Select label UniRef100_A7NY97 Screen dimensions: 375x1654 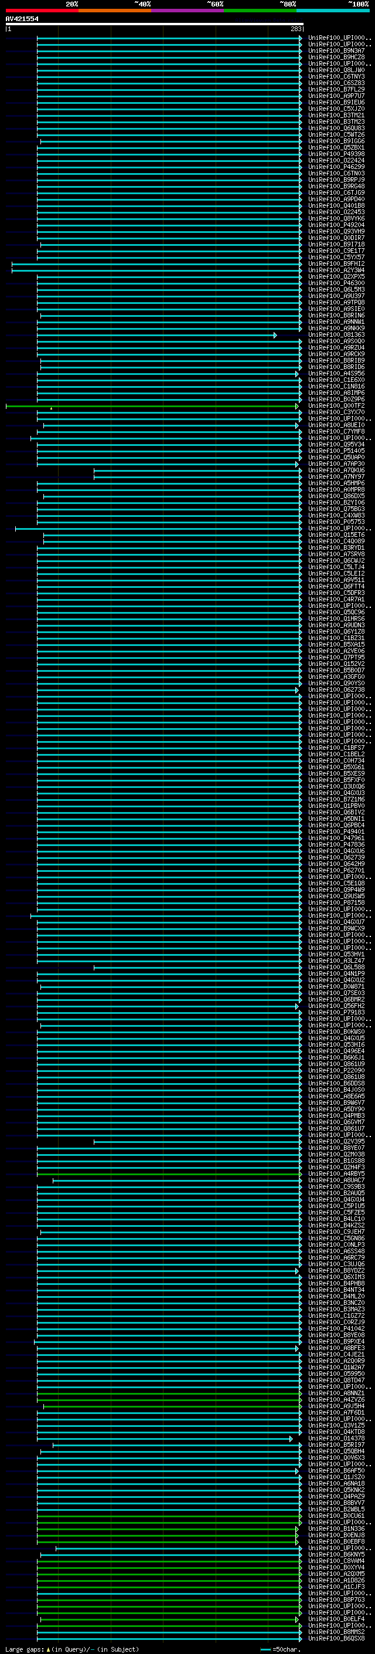coord(336,476)
